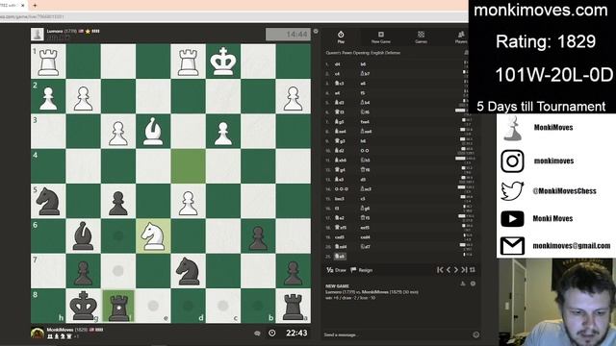Open the opponent Lumons avatar
The height and width of the screenshot is (346, 616).
(38, 35)
